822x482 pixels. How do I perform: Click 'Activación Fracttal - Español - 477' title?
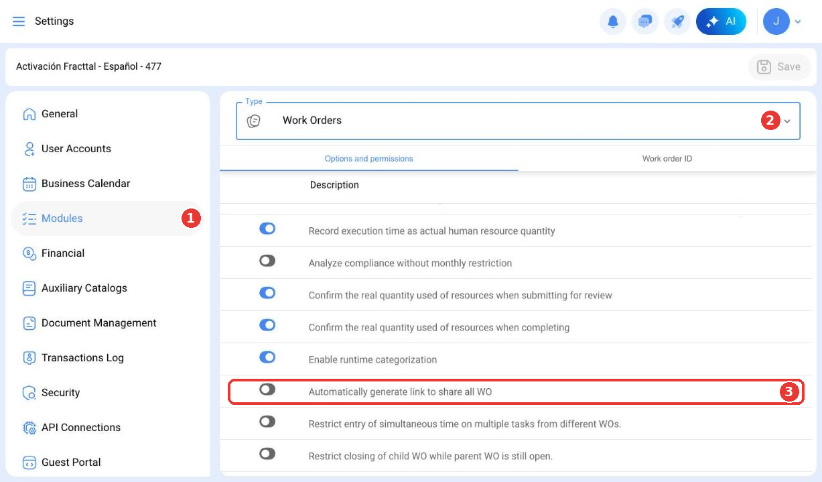[88, 66]
